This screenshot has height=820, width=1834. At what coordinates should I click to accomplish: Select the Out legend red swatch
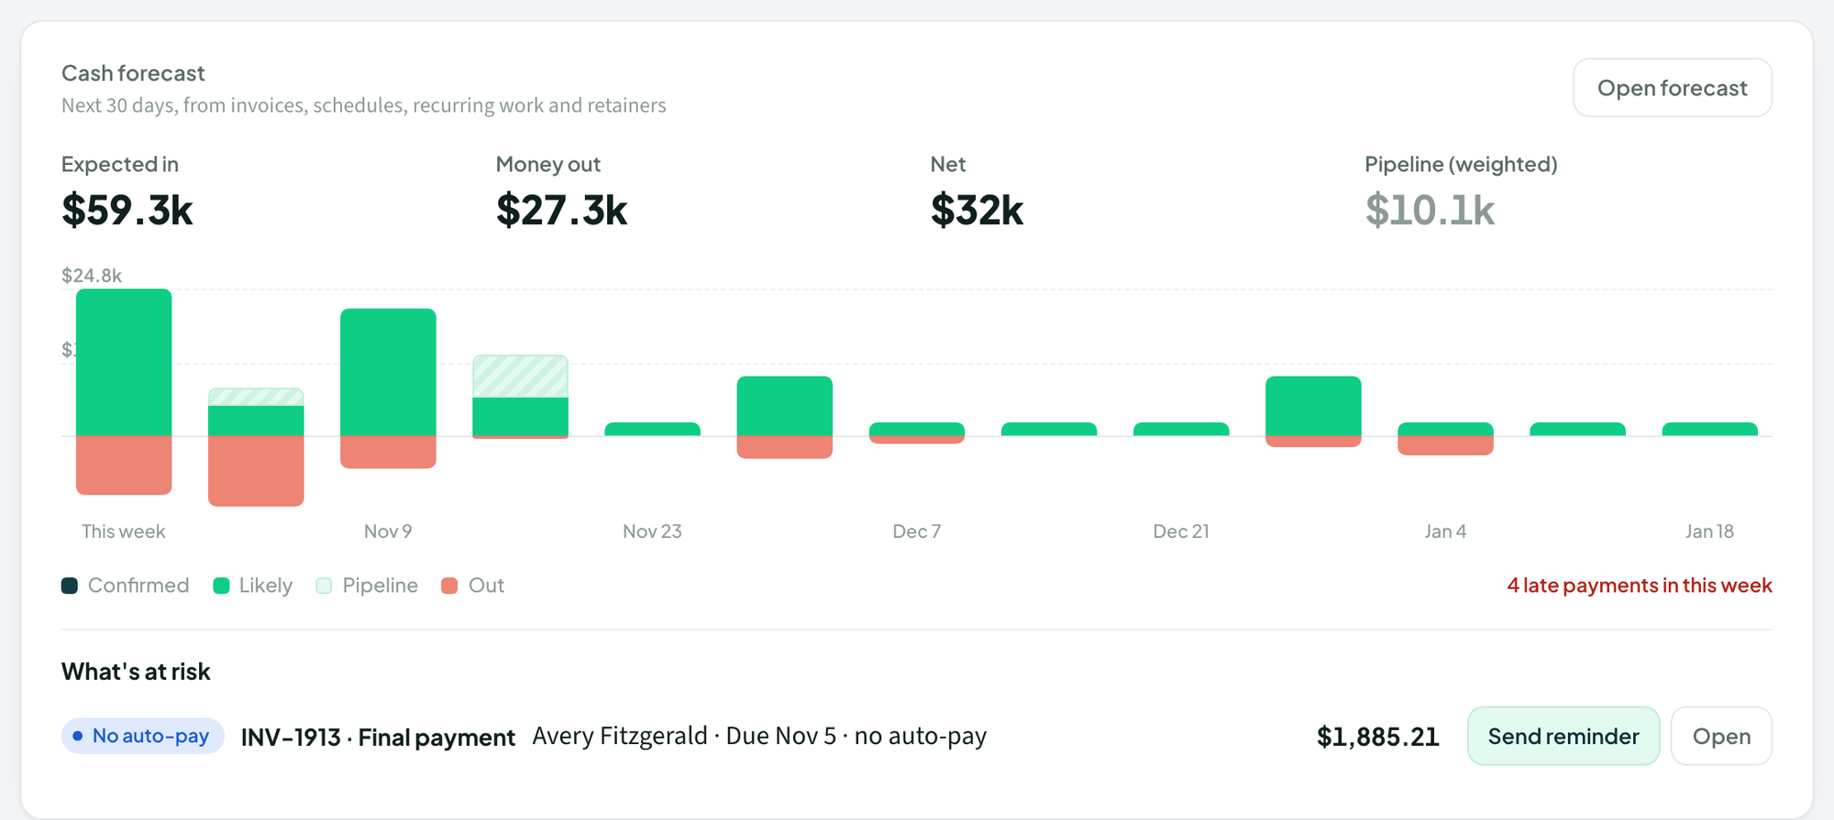449,585
